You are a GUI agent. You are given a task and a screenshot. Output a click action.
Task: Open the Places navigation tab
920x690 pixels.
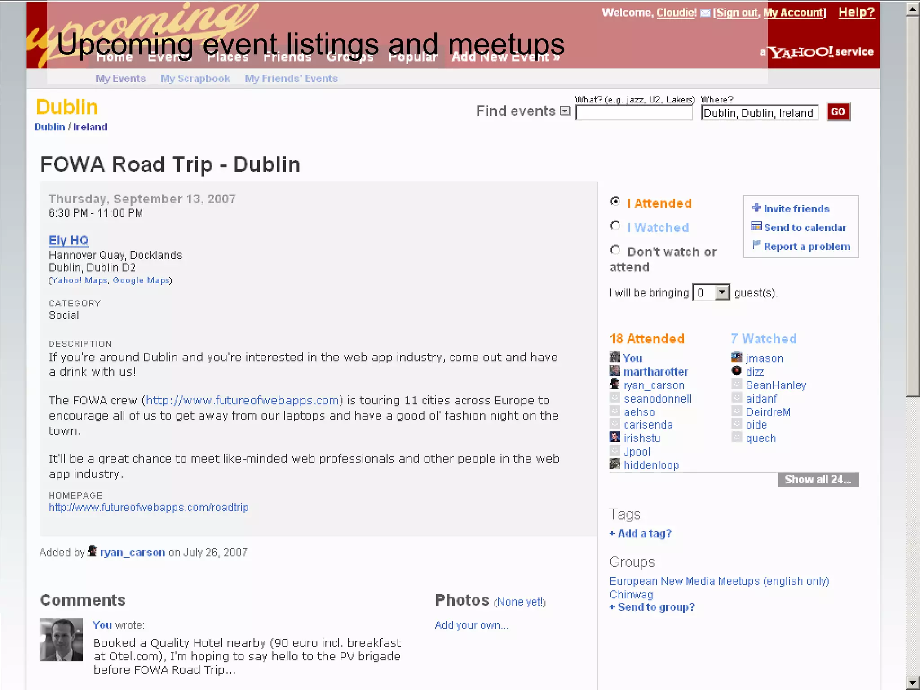click(228, 57)
